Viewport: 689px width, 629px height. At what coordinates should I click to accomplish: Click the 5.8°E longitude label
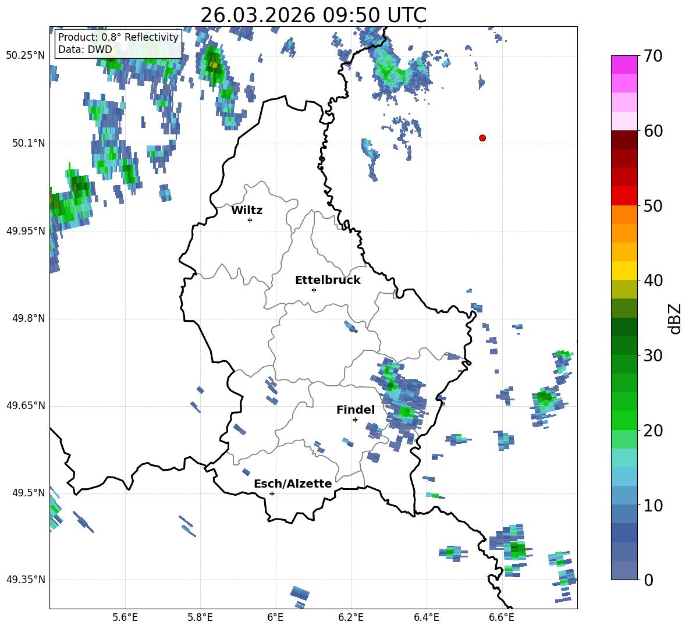200,617
